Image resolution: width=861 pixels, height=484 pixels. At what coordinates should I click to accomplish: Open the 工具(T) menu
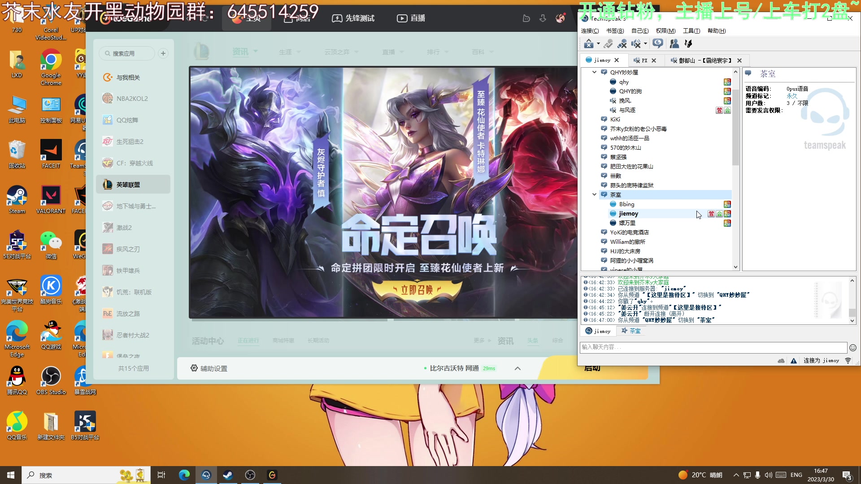tap(691, 30)
